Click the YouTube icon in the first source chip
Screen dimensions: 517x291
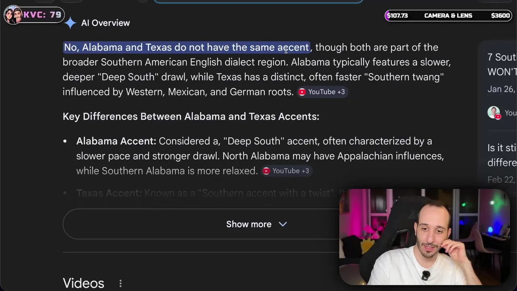(302, 92)
